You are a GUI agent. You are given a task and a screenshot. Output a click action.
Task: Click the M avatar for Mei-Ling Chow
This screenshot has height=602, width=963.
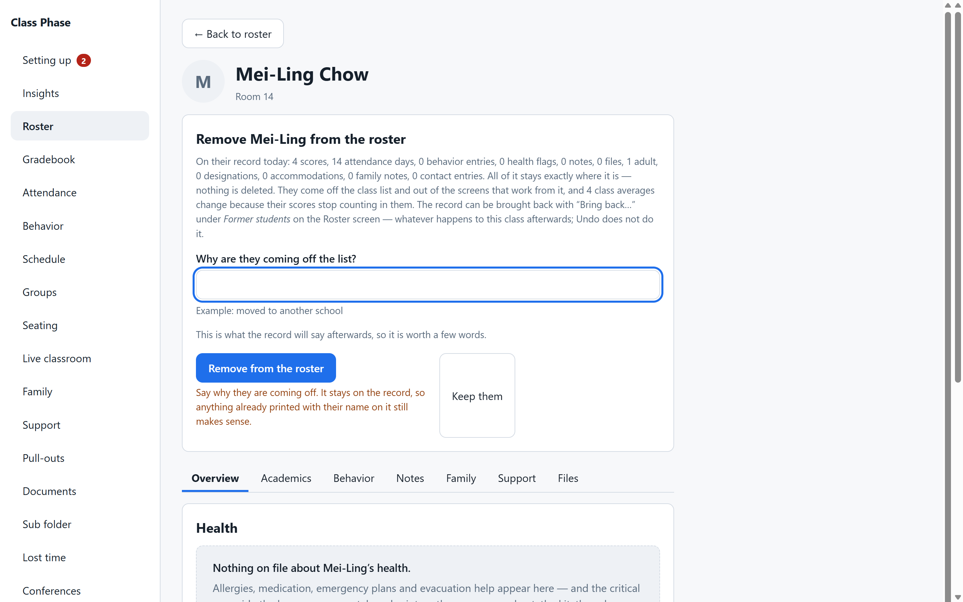pos(203,82)
